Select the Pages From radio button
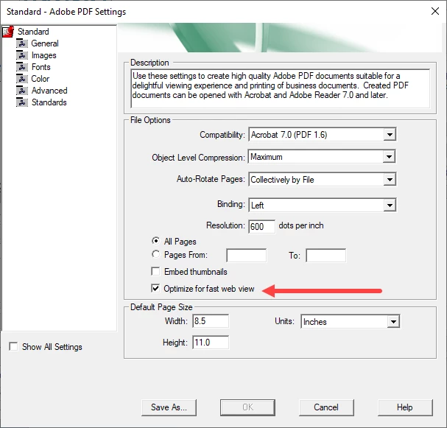Screen dimensions: 447x428 coord(155,254)
